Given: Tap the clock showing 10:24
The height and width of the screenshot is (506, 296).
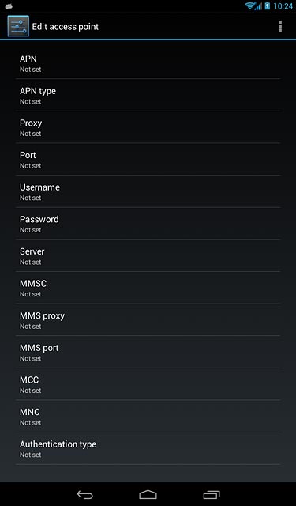Looking at the screenshot, I should click(x=283, y=6).
